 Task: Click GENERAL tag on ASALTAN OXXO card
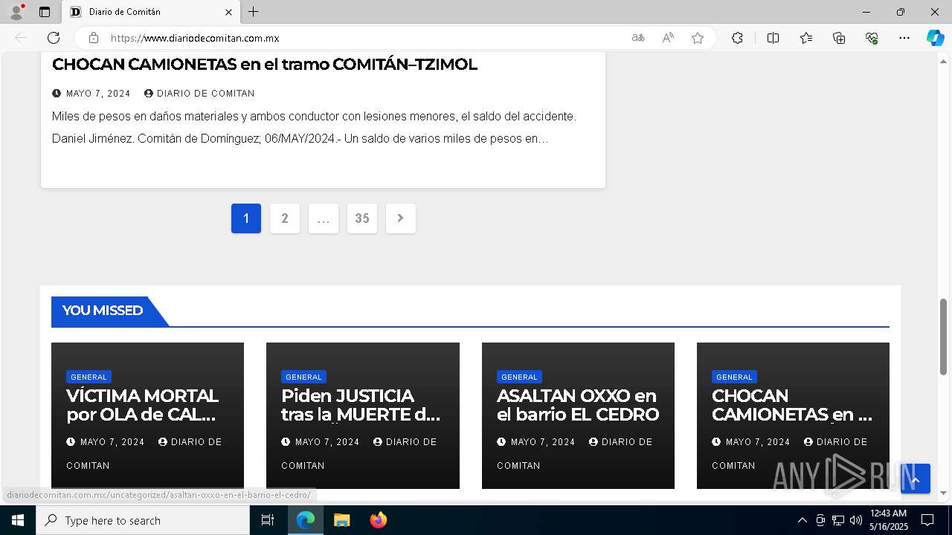point(519,377)
